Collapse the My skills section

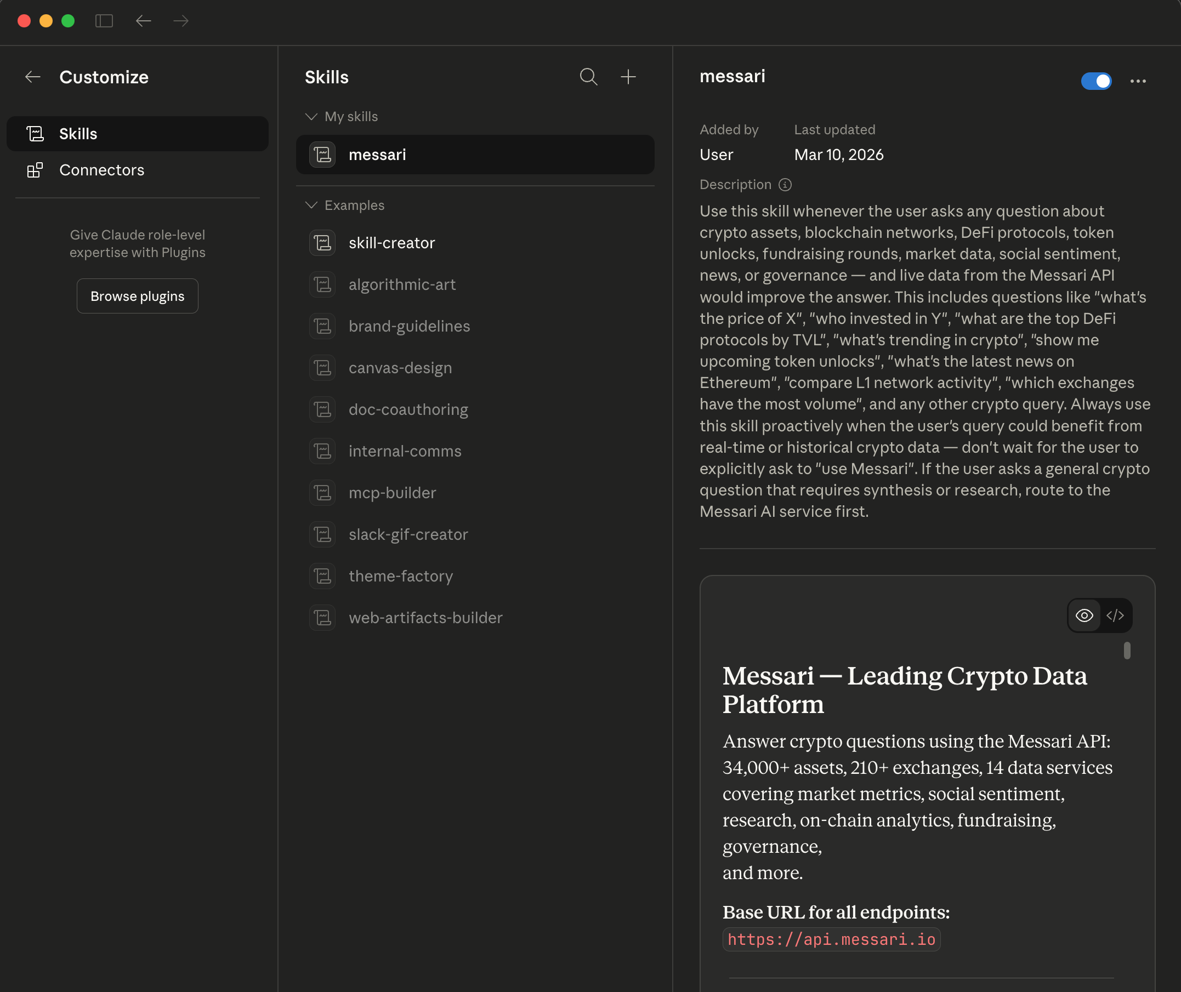pyautogui.click(x=311, y=116)
